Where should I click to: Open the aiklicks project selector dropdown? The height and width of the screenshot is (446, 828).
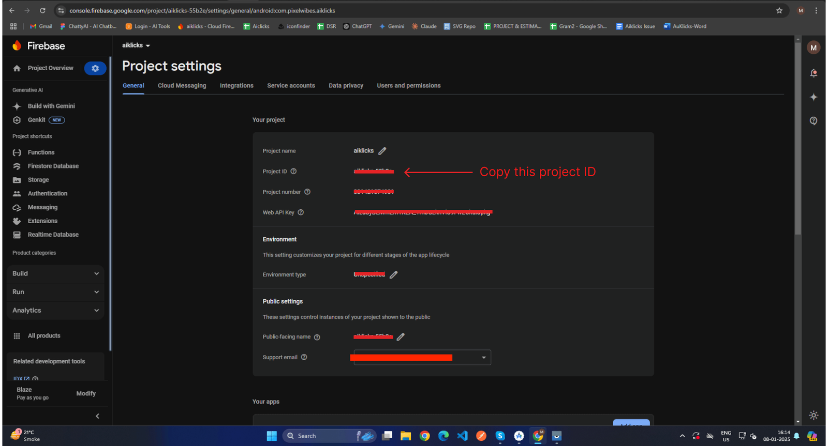[x=136, y=45]
